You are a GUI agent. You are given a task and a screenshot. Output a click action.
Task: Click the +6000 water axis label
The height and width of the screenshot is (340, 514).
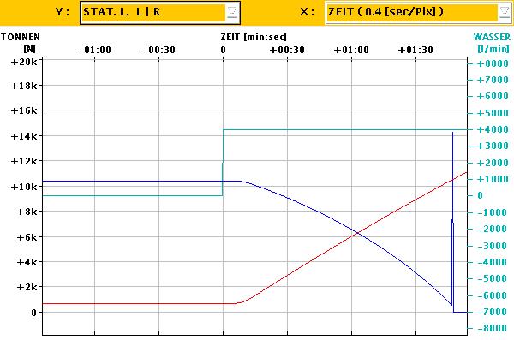[493, 96]
